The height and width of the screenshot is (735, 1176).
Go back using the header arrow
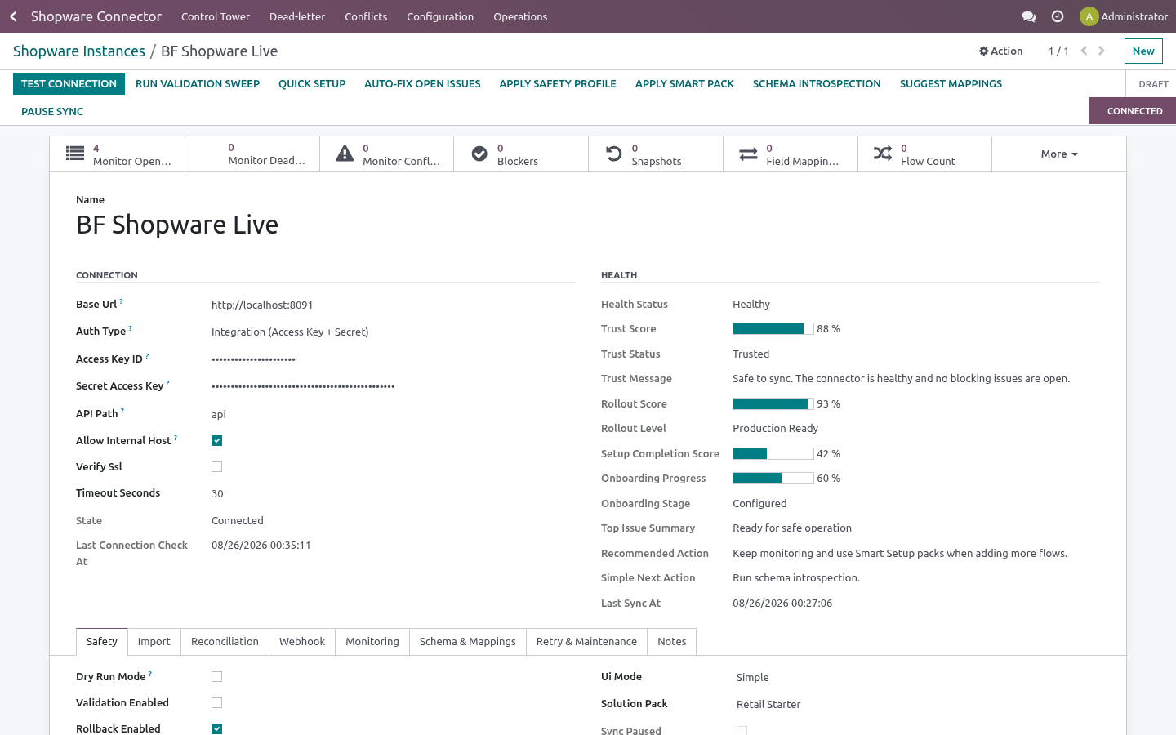click(14, 16)
